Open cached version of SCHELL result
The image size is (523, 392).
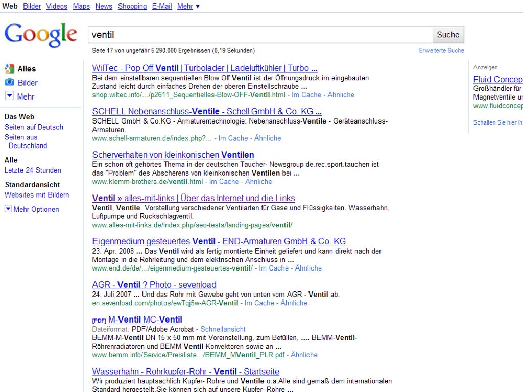click(x=233, y=138)
